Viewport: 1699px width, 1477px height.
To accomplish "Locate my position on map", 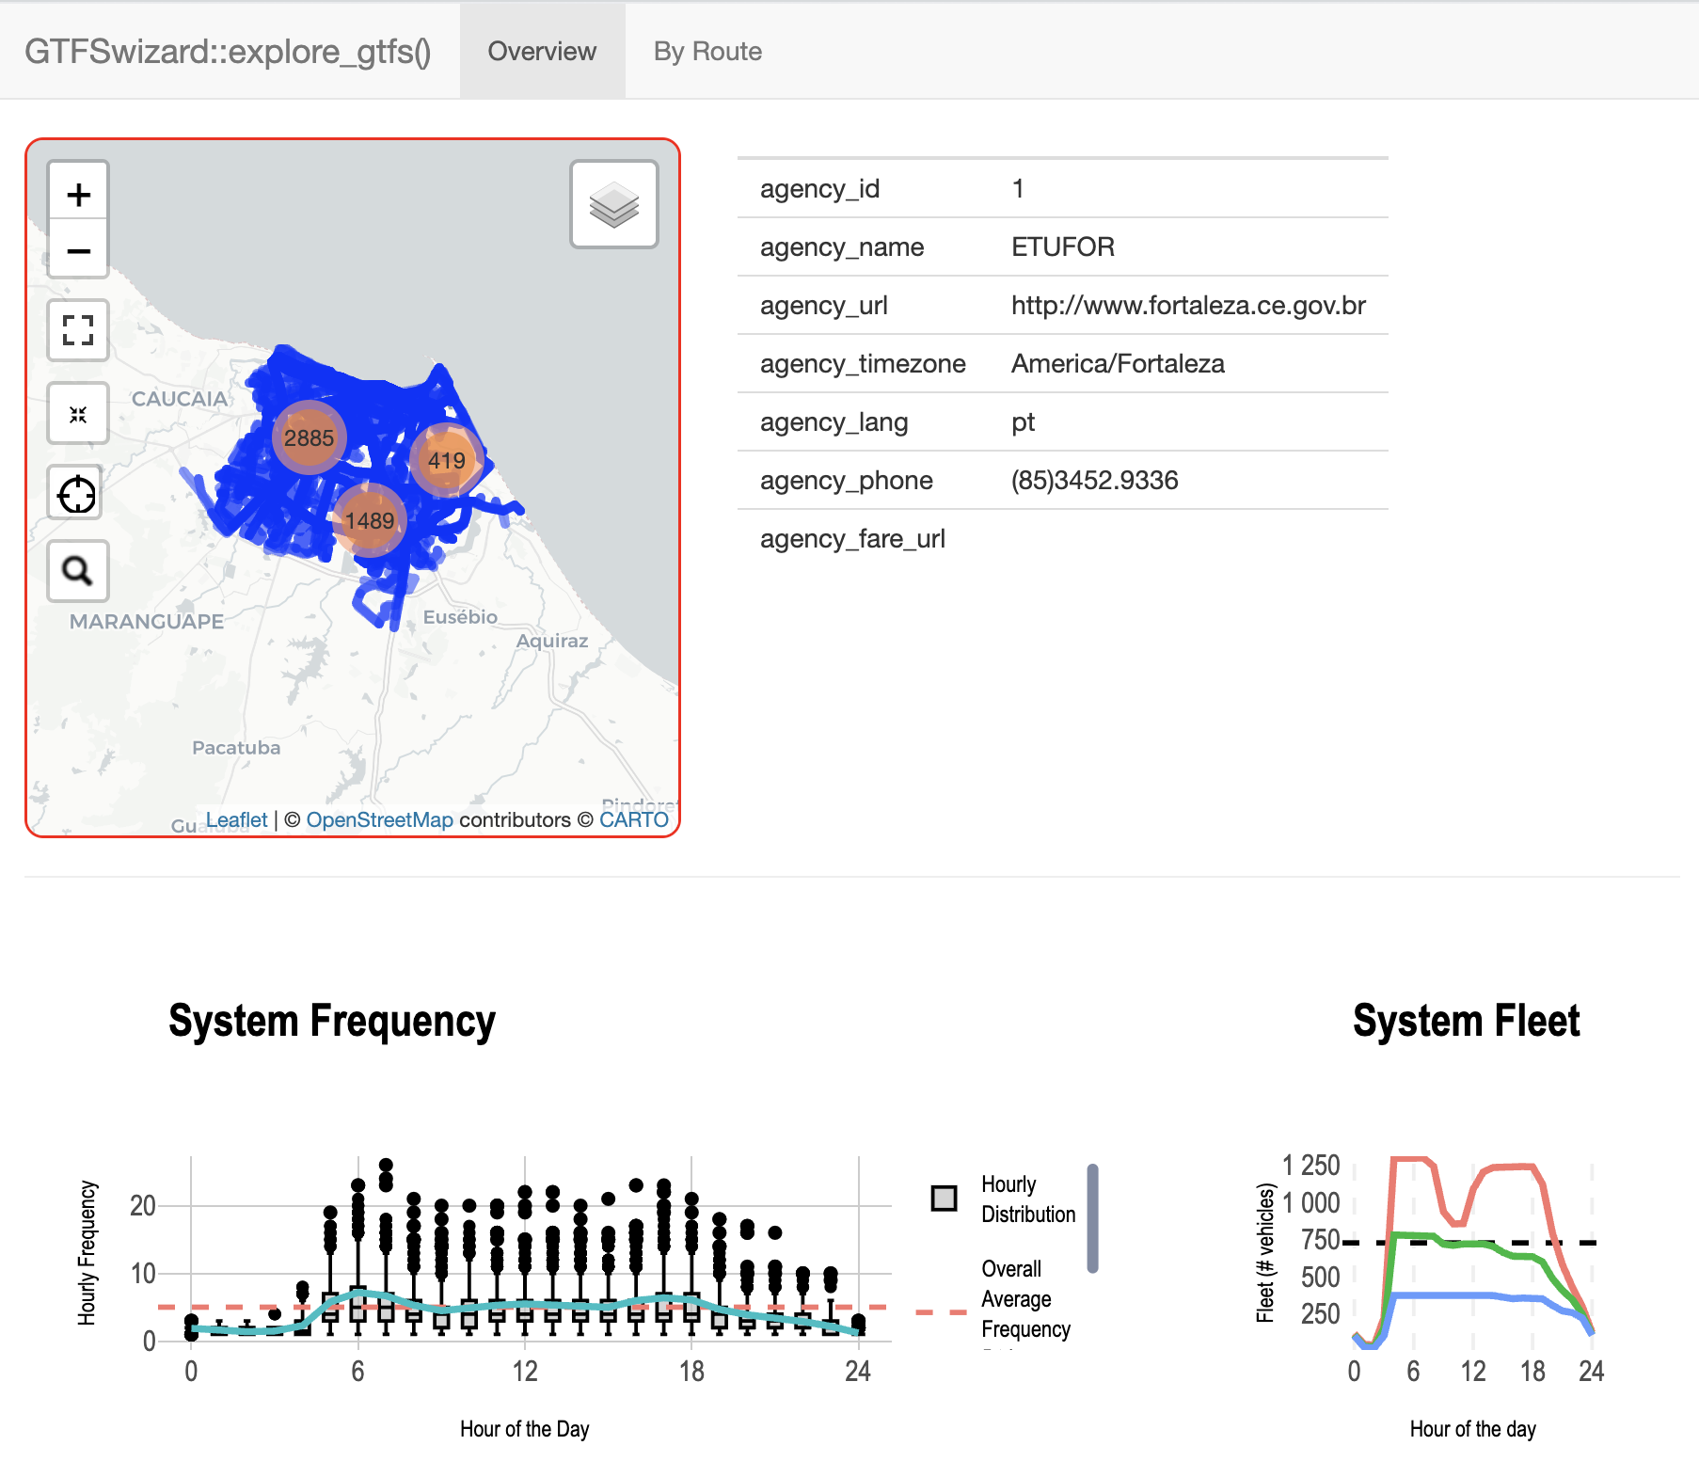I will coord(77,494).
